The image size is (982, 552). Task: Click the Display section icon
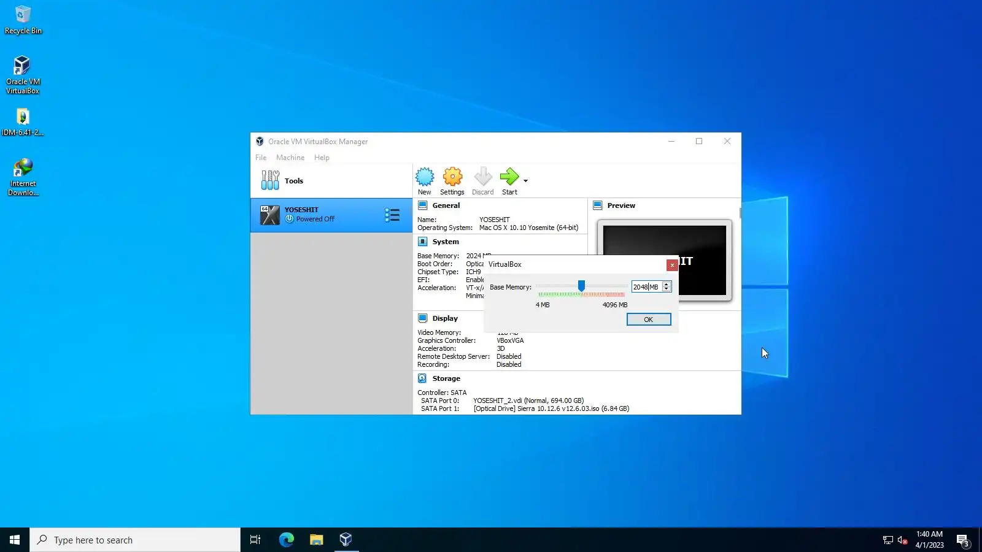click(423, 318)
